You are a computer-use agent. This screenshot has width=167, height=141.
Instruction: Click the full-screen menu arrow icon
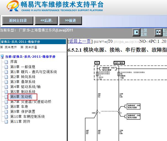(136, 32)
